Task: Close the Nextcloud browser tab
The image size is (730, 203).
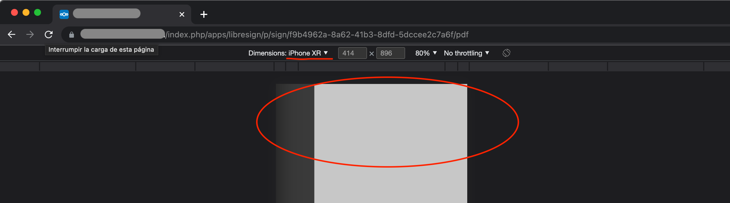Action: 182,14
